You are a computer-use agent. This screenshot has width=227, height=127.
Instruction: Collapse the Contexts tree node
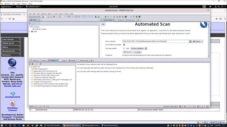30,27
